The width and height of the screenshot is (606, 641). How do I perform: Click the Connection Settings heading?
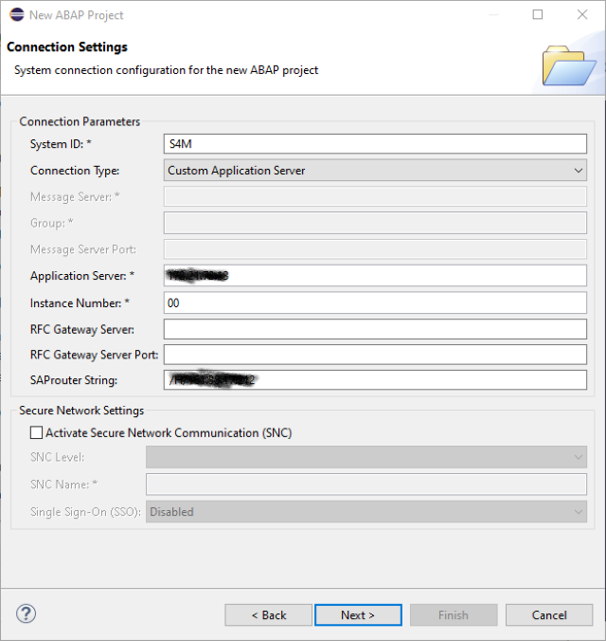pyautogui.click(x=67, y=47)
